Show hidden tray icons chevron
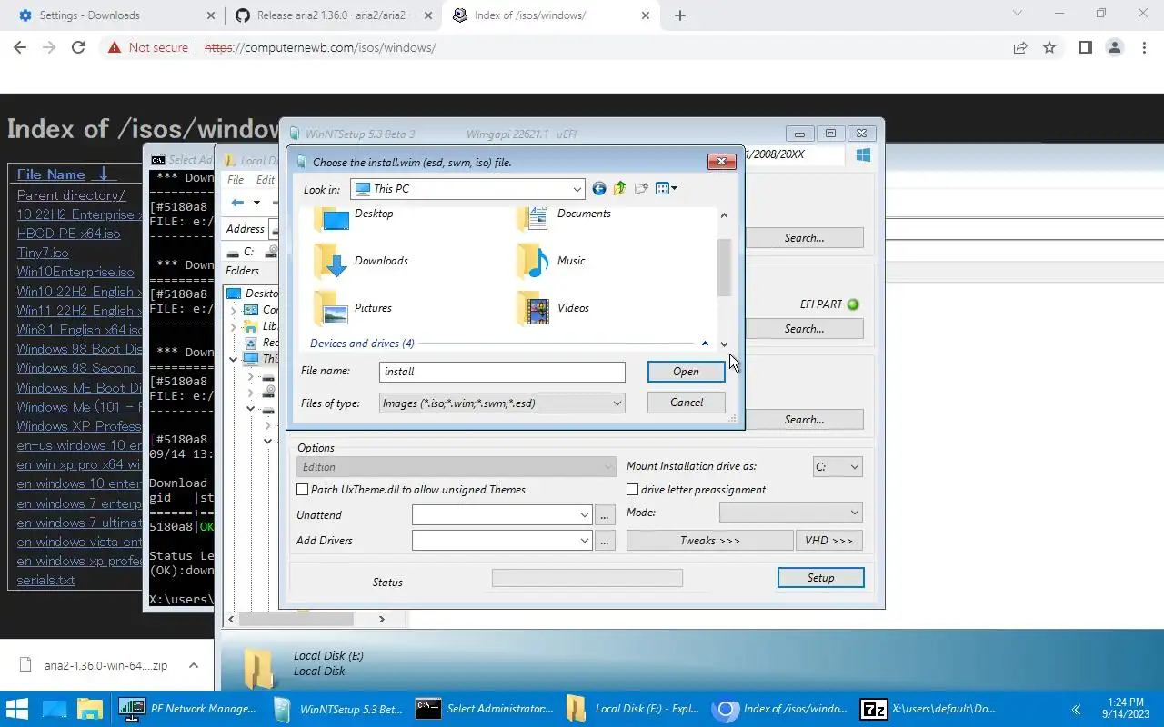This screenshot has width=1164, height=727. [1076, 709]
